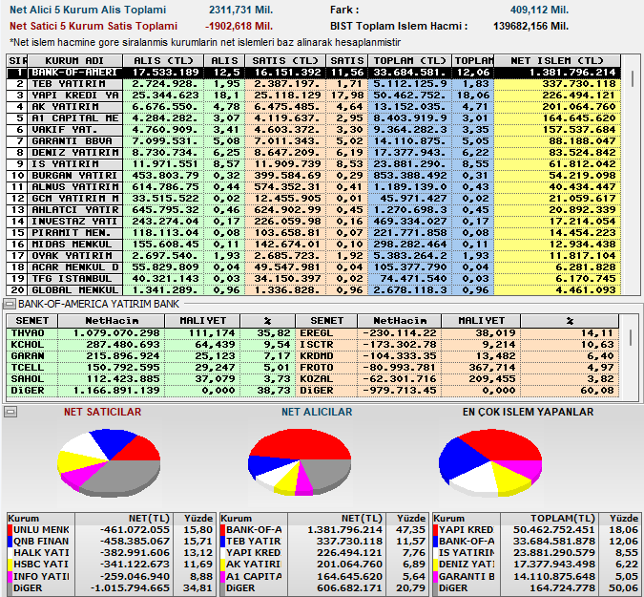Click the DENIZ YATI row in top traders
The height and width of the screenshot is (597, 644).
[536, 565]
